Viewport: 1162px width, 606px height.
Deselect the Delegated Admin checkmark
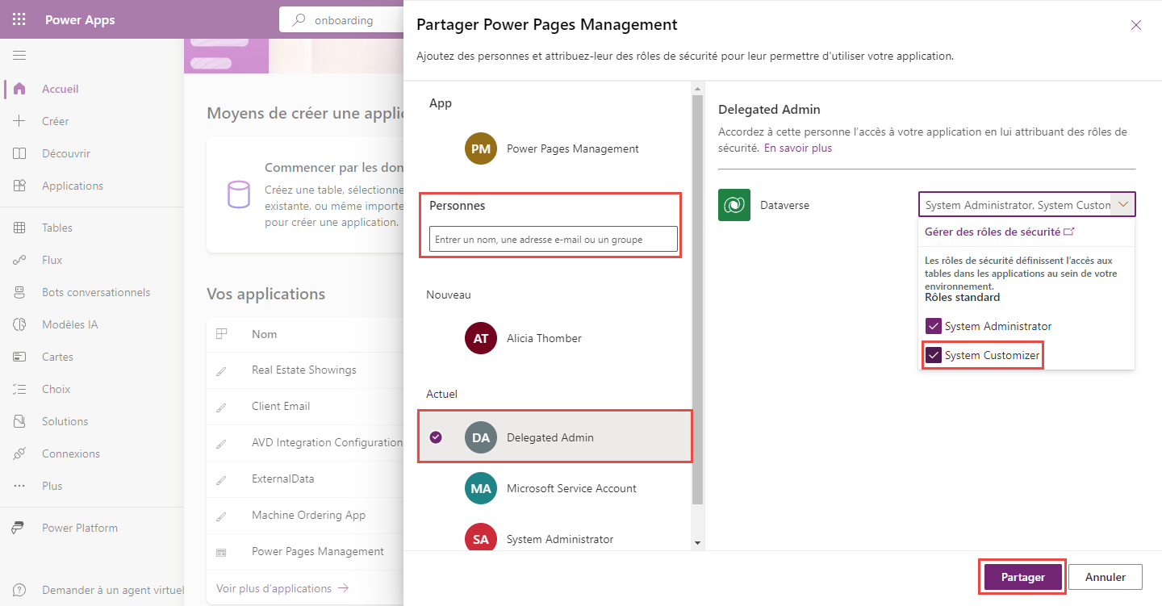point(436,437)
